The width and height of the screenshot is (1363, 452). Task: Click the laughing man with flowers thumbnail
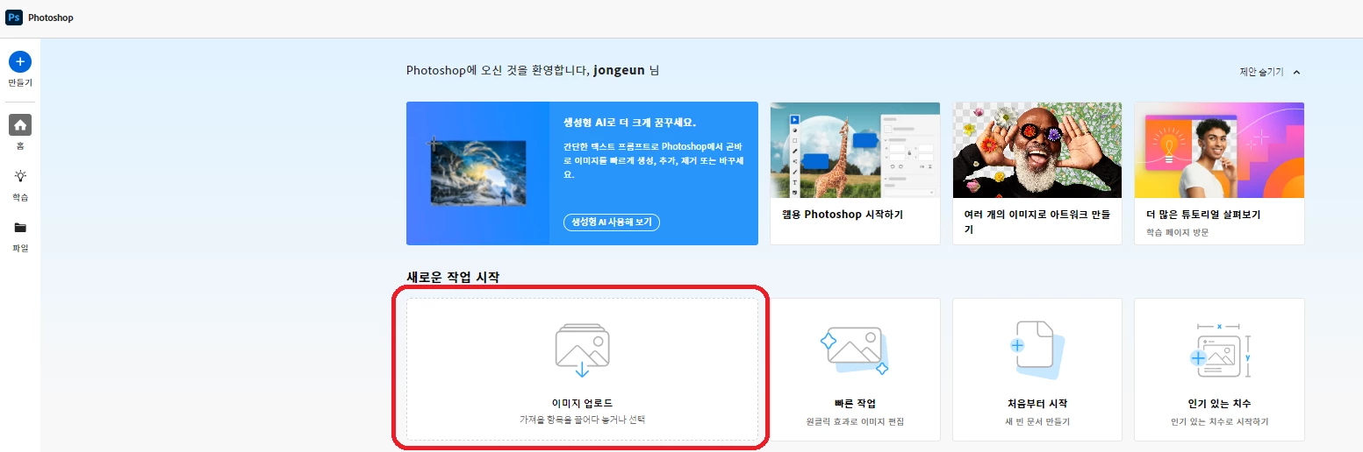click(x=1037, y=150)
